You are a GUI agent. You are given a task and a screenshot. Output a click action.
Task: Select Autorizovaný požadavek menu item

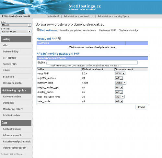tap(17, 141)
